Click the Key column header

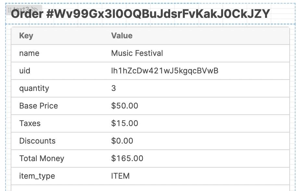click(x=26, y=36)
